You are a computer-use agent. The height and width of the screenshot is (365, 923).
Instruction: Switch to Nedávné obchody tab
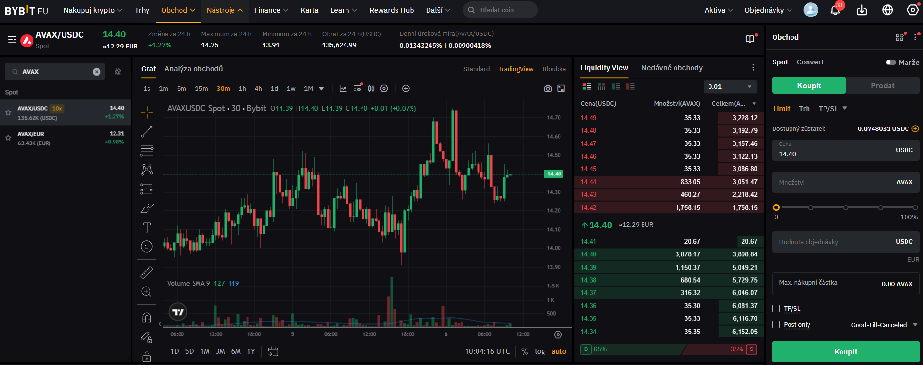tap(672, 68)
